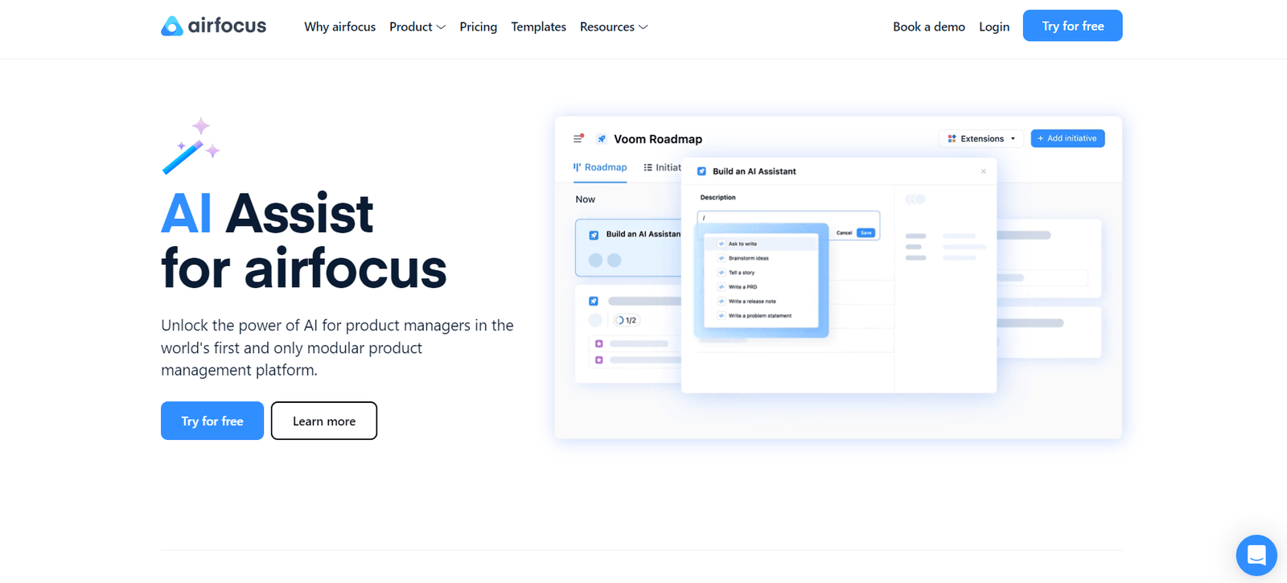Click the Learn more button

(x=324, y=421)
